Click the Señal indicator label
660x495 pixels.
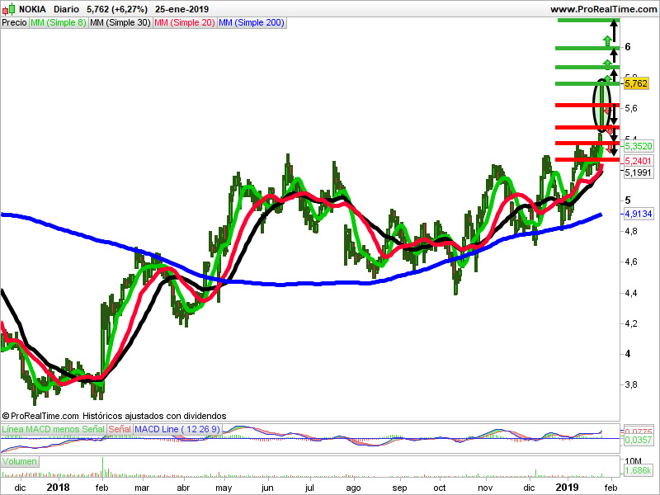(x=120, y=429)
